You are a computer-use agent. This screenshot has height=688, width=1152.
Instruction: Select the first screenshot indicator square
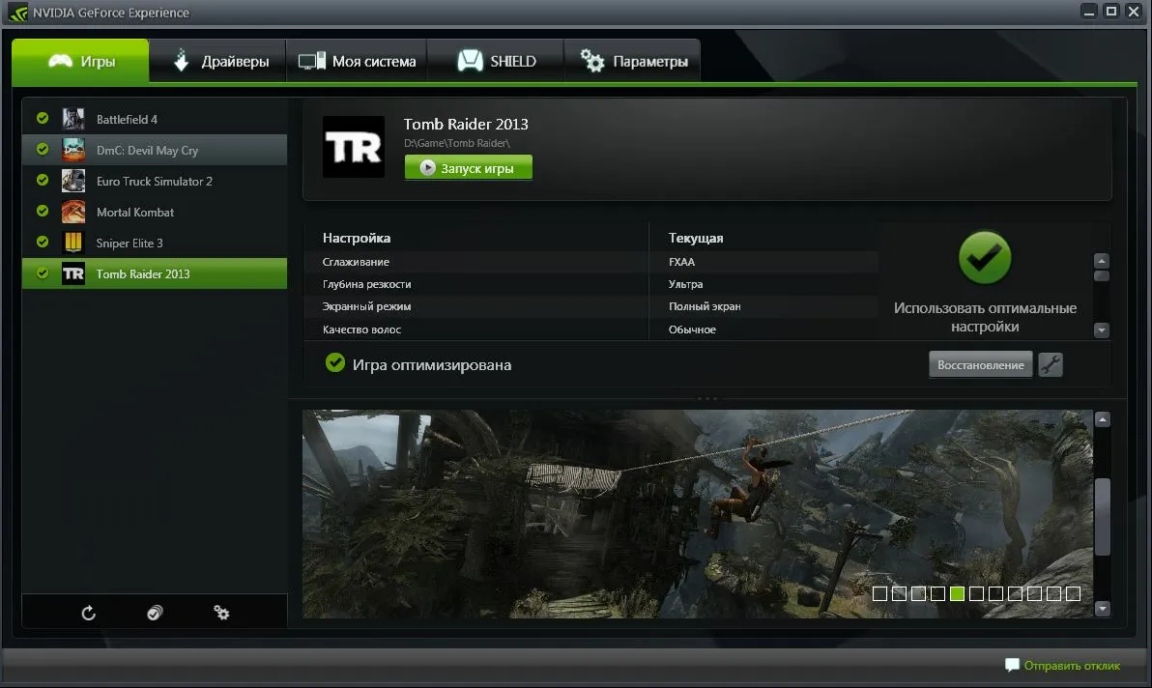[879, 593]
